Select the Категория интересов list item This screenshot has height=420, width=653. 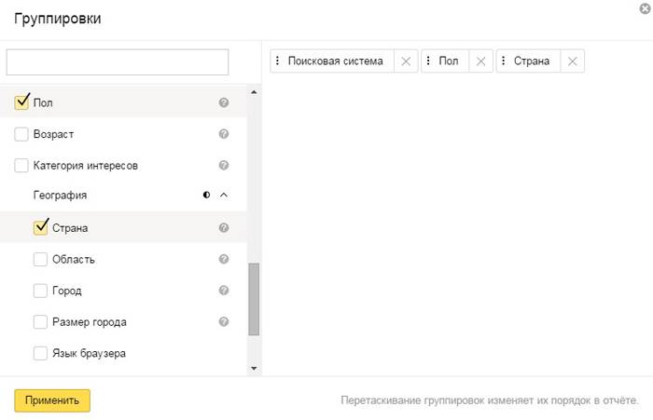pyautogui.click(x=86, y=166)
